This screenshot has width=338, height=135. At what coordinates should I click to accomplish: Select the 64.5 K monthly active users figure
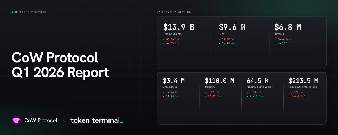point(259,81)
